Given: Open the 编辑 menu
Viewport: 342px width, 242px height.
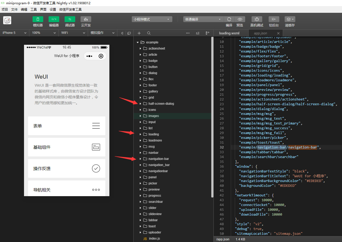Looking at the screenshot, I should point(24,9).
